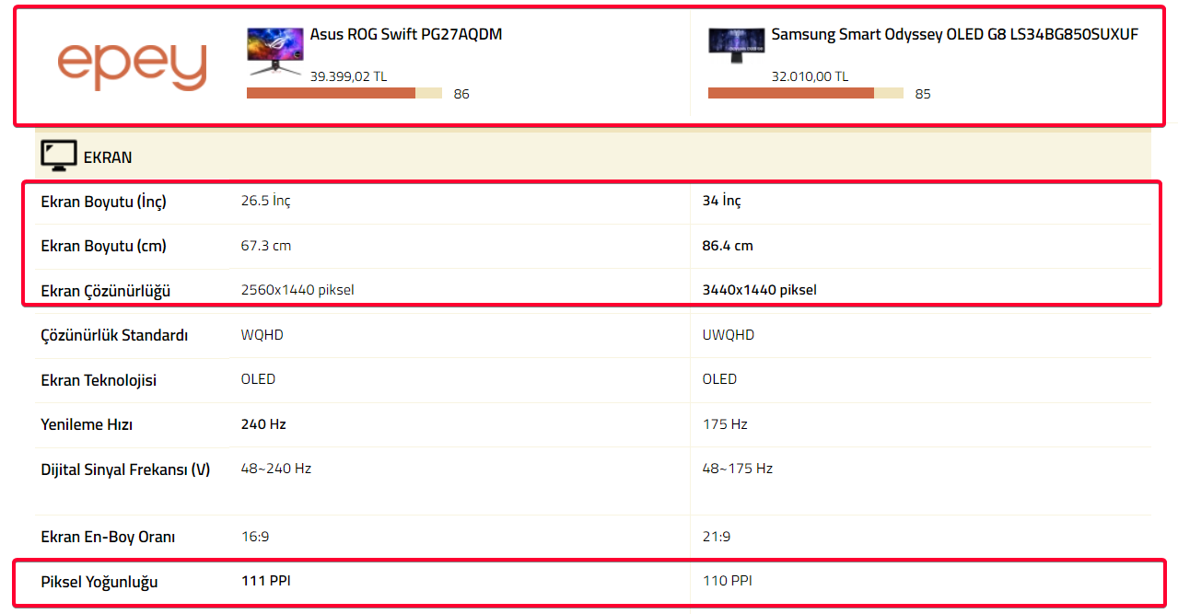Click the Asus price 39.399,02 TL
The width and height of the screenshot is (1178, 614).
(348, 76)
